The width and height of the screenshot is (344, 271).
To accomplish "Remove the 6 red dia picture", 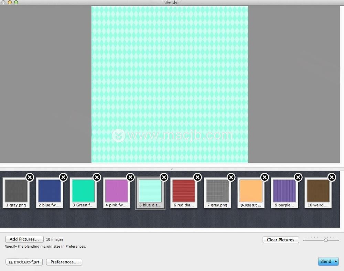I will [x=198, y=177].
